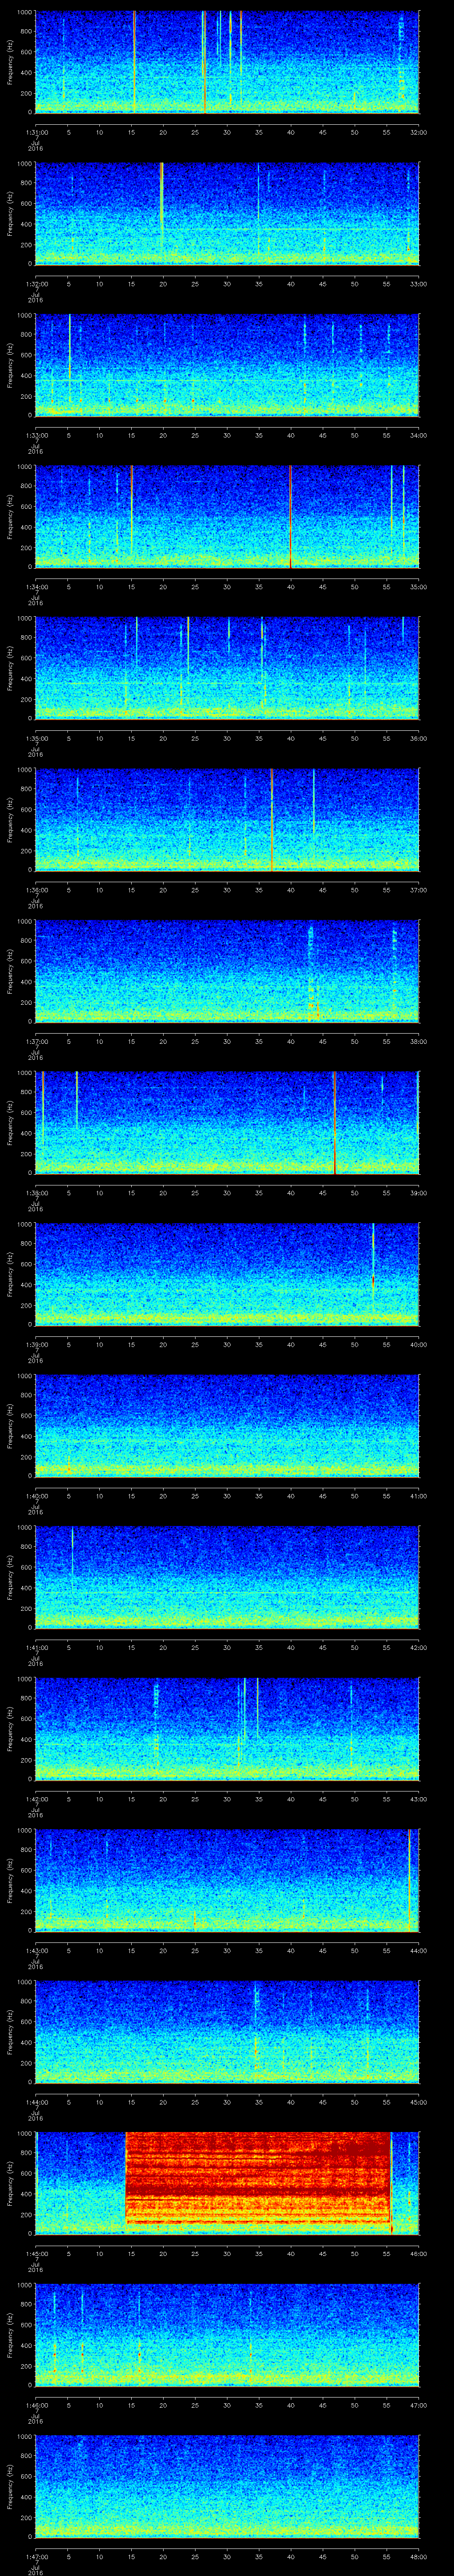Click the 1:35:00 start time label
This screenshot has width=454, height=2576.
36,738
